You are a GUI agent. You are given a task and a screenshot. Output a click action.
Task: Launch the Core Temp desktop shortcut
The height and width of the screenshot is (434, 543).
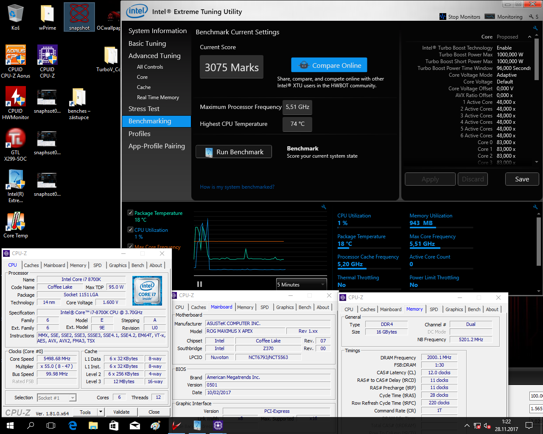pos(16,225)
